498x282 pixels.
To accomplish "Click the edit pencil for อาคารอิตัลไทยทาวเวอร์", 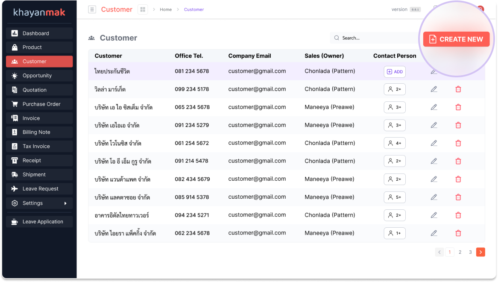I will (434, 215).
